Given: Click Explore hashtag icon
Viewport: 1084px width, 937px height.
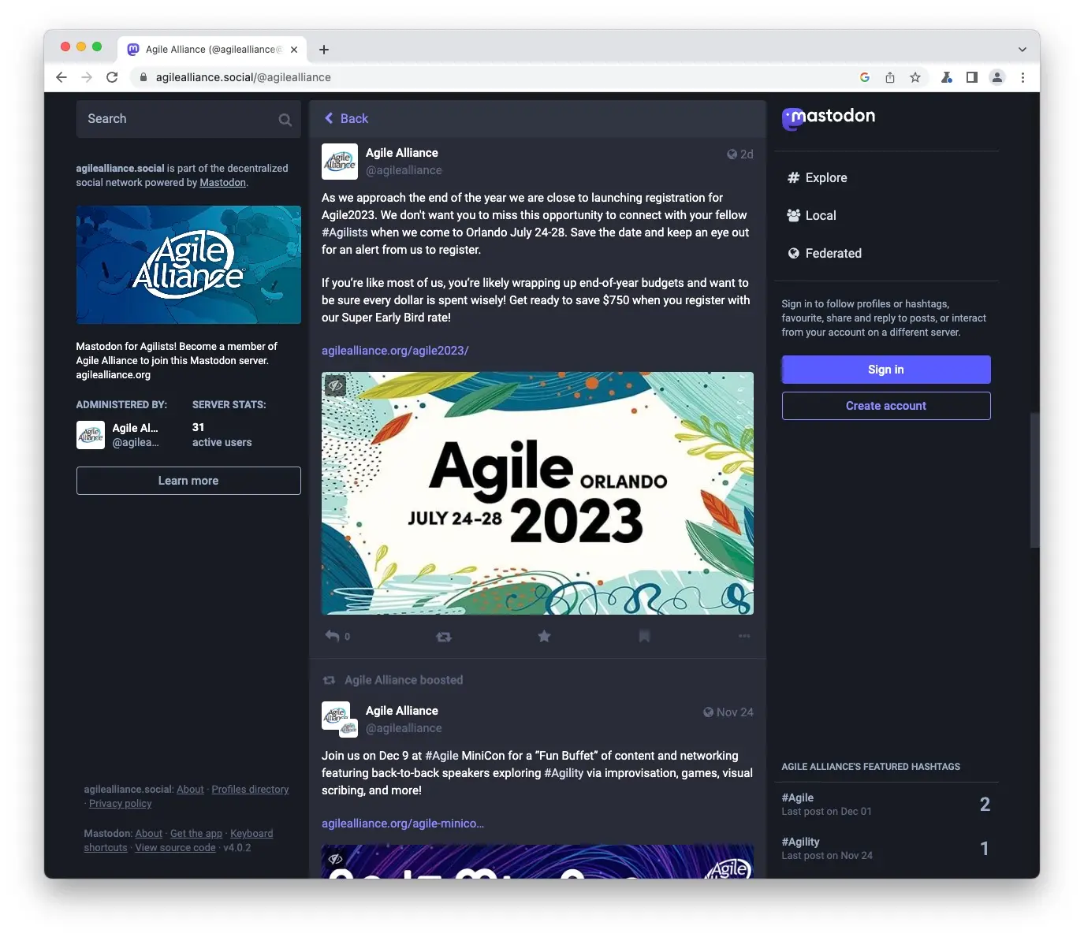Looking at the screenshot, I should point(794,178).
